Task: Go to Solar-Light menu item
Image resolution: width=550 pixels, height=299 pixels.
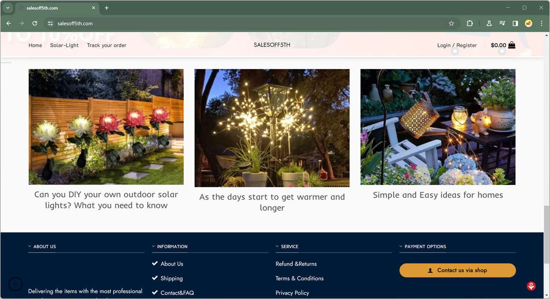Action: (64, 45)
